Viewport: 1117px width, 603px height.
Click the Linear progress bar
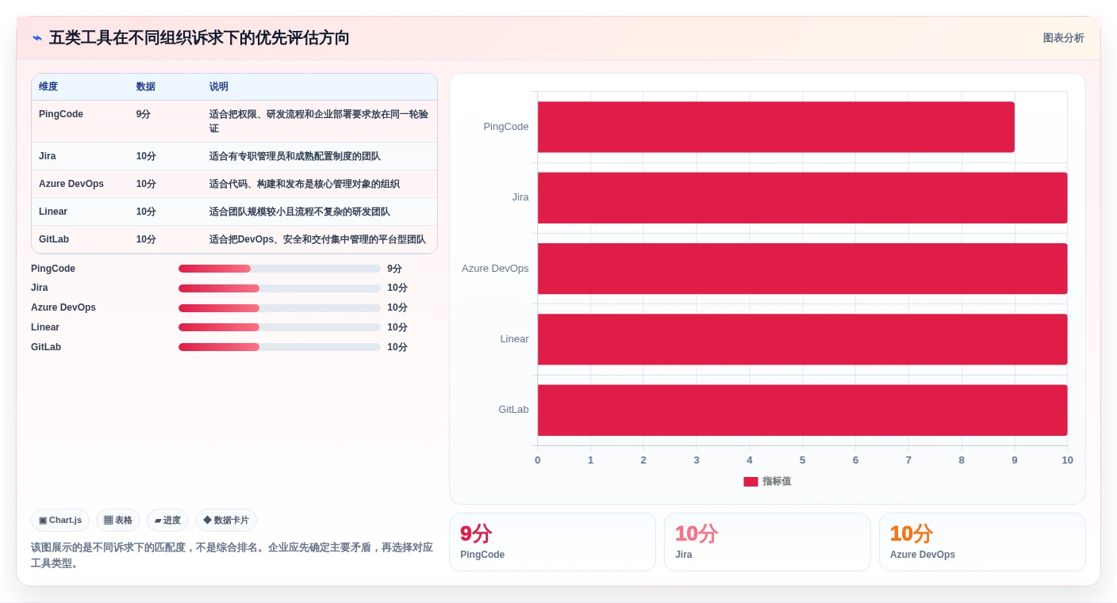279,327
